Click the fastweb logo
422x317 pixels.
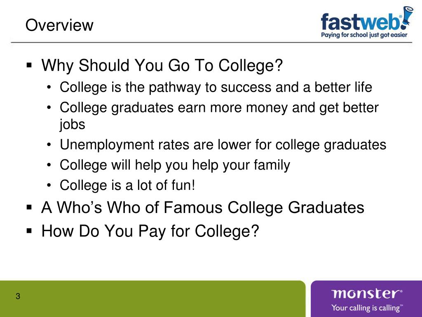point(367,22)
